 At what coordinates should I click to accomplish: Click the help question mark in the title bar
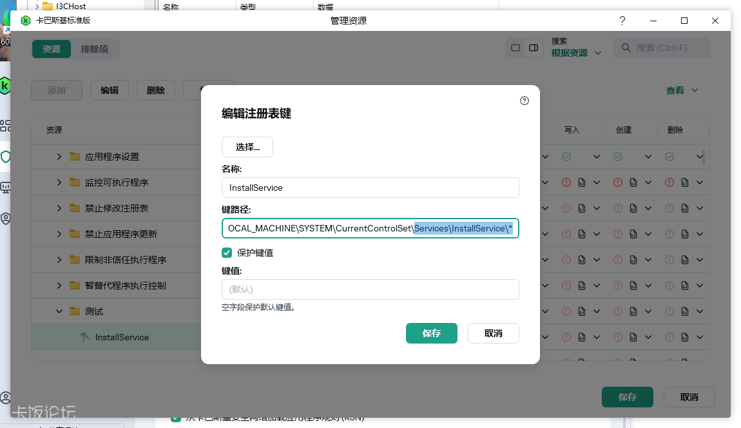tap(622, 21)
